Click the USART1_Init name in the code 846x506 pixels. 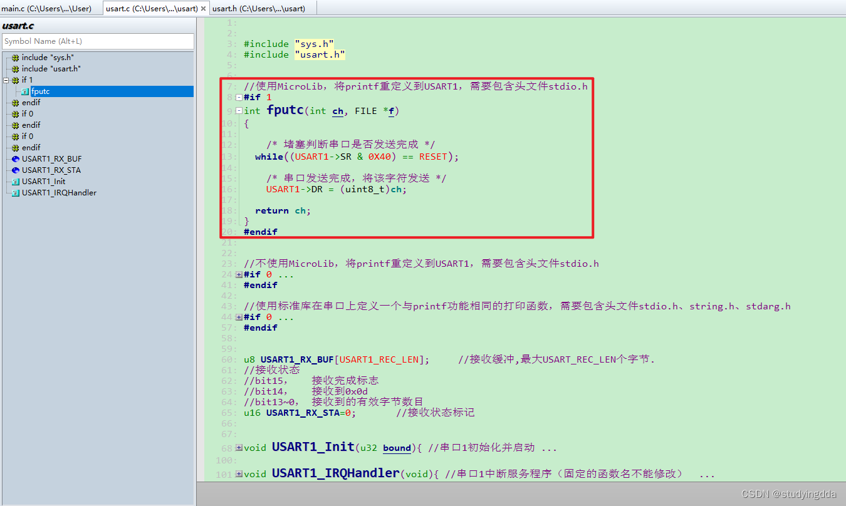[x=313, y=447]
